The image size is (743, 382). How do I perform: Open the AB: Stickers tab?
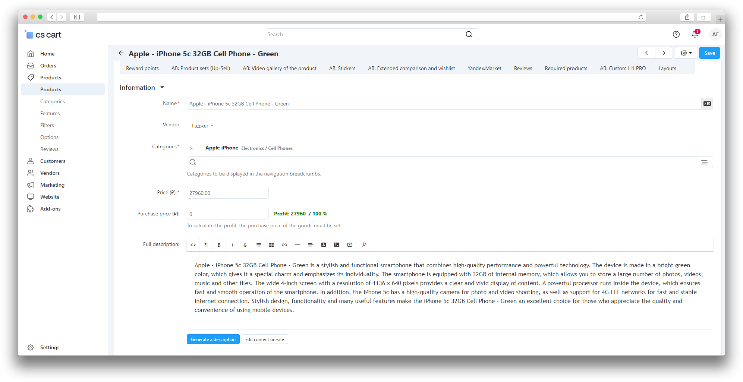click(x=342, y=68)
